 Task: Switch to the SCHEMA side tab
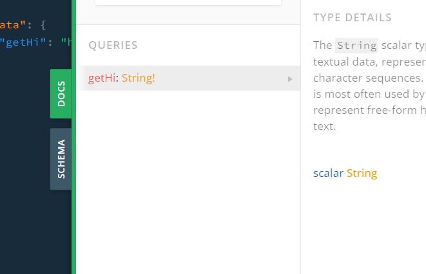[x=61, y=159]
